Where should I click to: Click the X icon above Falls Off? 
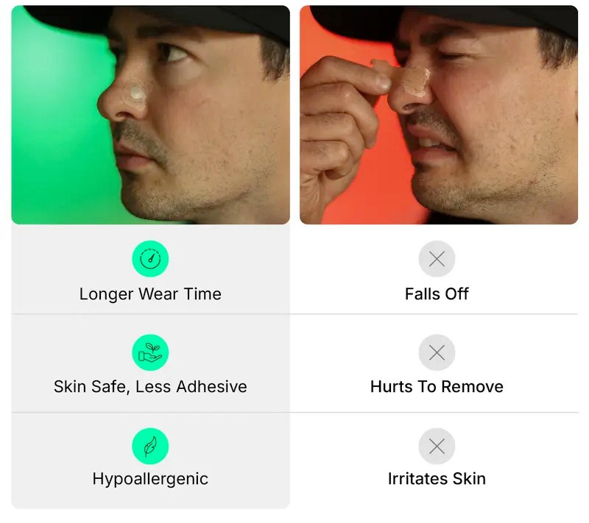click(x=437, y=259)
